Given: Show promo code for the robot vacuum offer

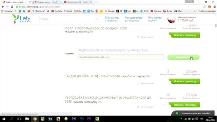Looking at the screenshot, I should point(184,35).
